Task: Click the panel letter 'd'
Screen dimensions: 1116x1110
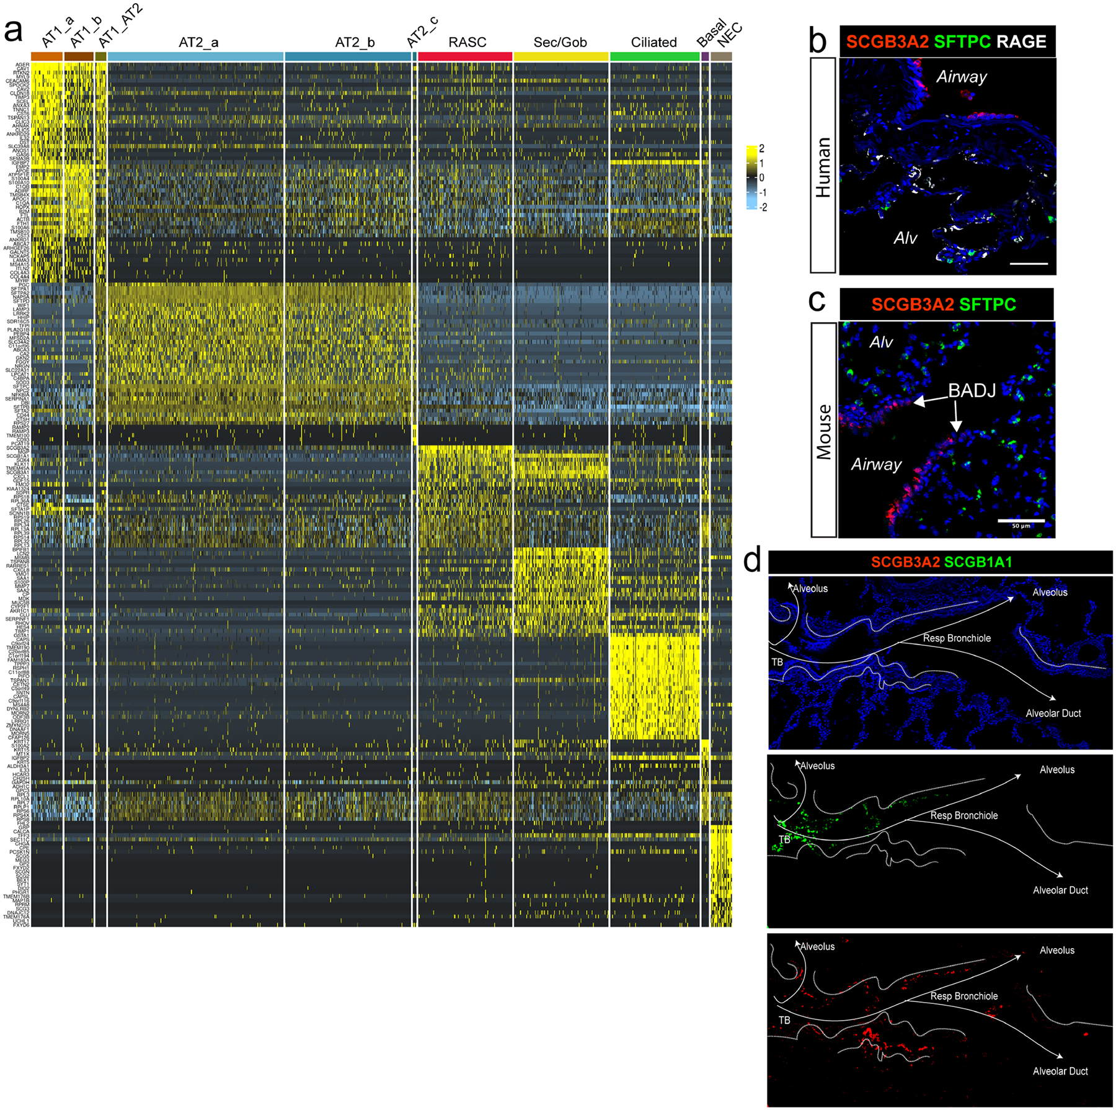Action: click(752, 560)
